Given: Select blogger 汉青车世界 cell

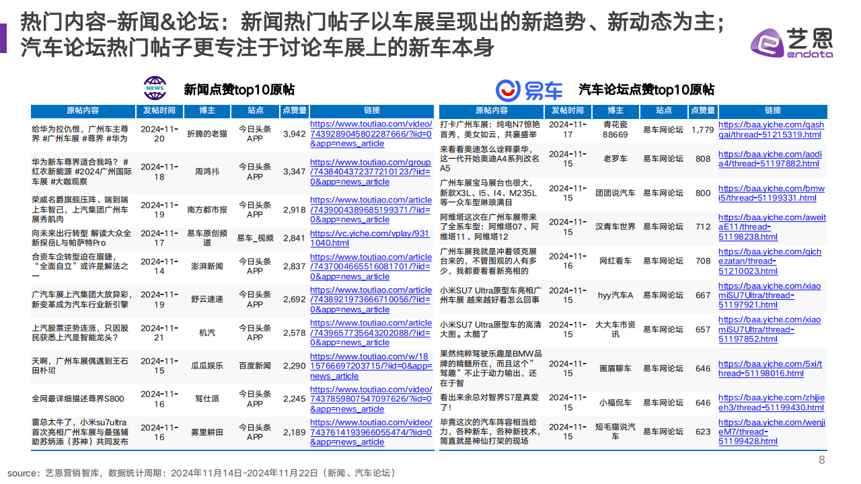Looking at the screenshot, I should (x=615, y=227).
